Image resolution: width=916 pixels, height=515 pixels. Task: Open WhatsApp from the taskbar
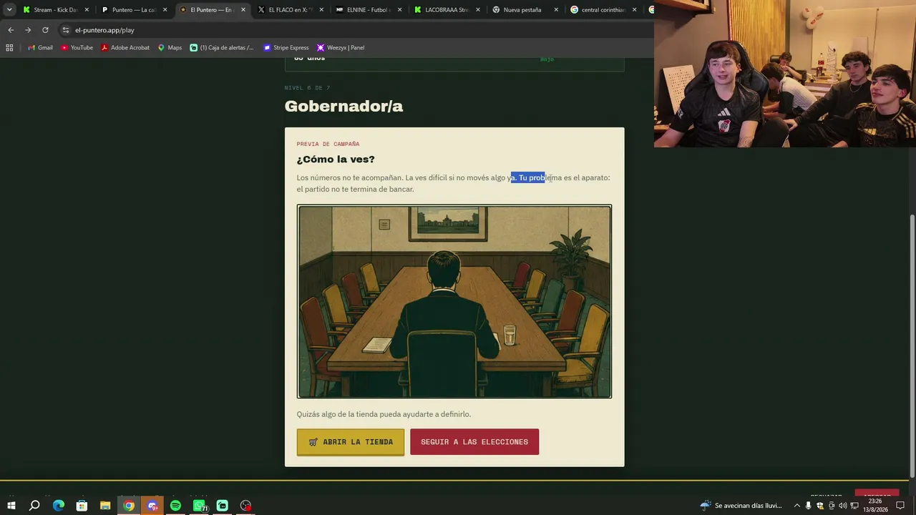[x=199, y=506]
